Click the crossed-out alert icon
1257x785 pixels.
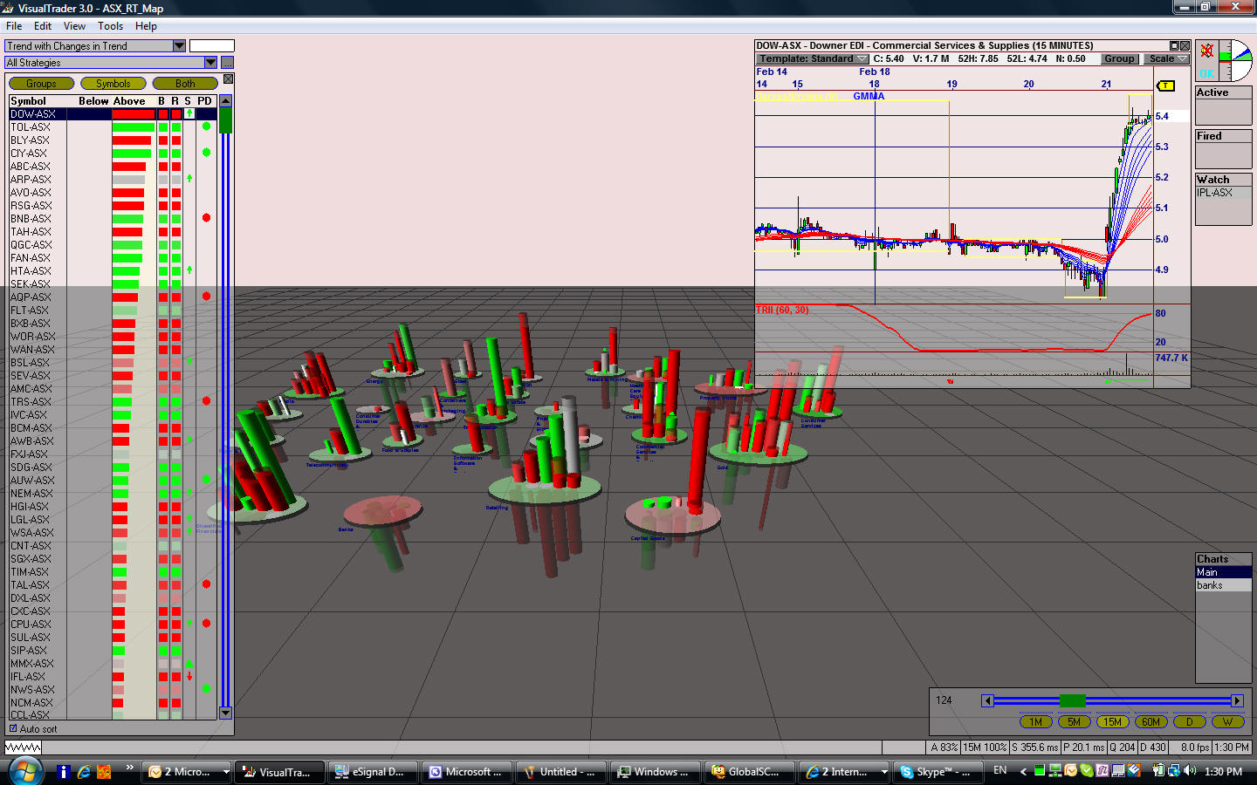coord(1206,51)
